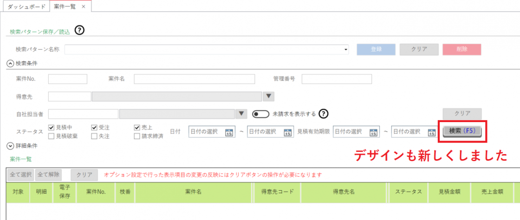Check the 見積破棄 status checkbox
The image size is (520, 220).
(x=52, y=136)
